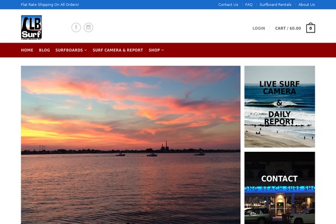Expand the Shop dropdown menu

click(x=156, y=50)
